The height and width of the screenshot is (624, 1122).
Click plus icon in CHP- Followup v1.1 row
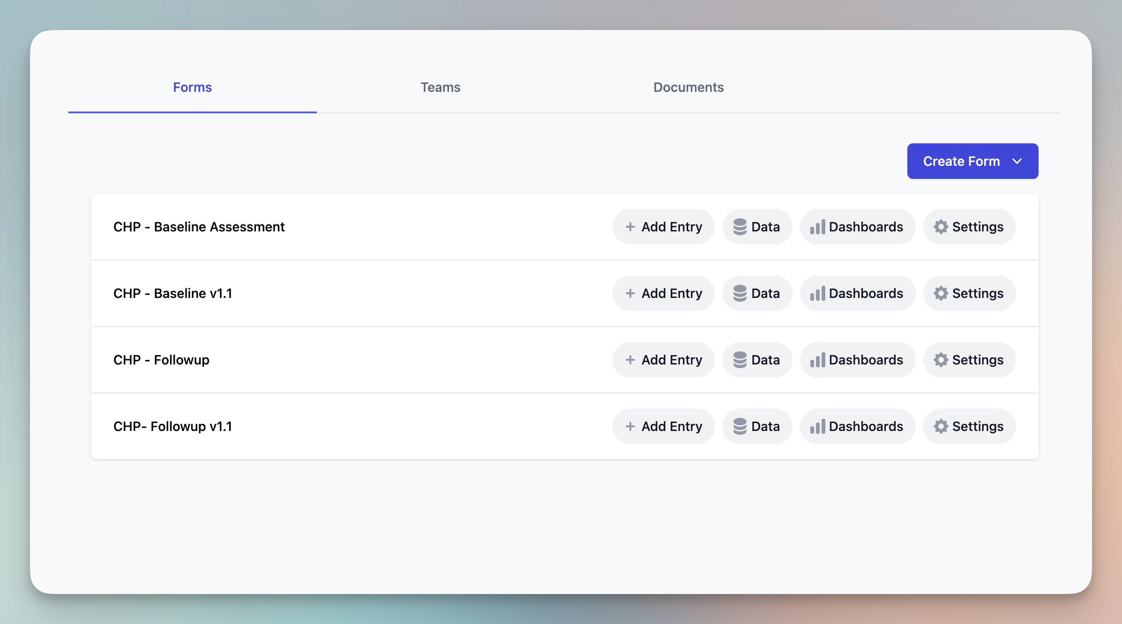click(630, 426)
